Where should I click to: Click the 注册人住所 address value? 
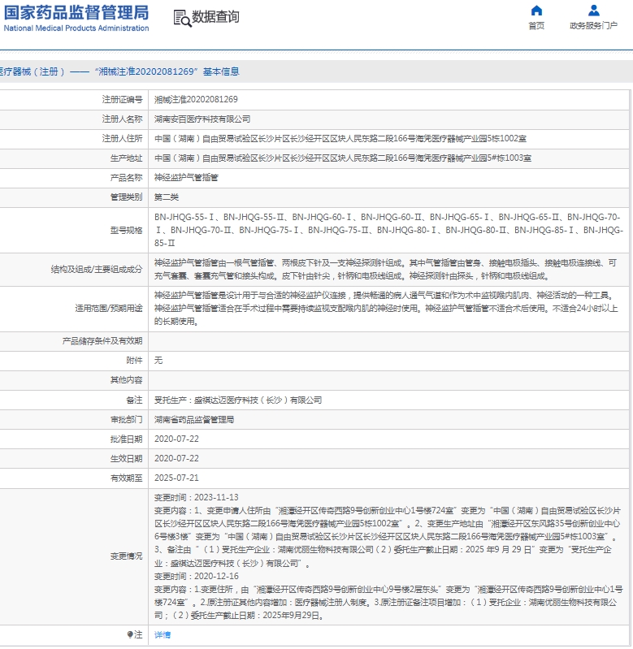point(340,139)
